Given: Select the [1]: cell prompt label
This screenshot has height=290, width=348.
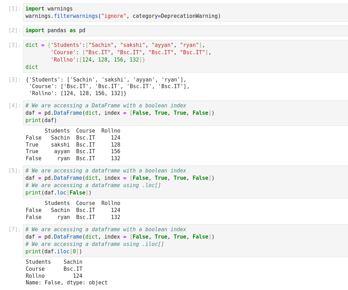Looking at the screenshot, I should [x=14, y=9].
